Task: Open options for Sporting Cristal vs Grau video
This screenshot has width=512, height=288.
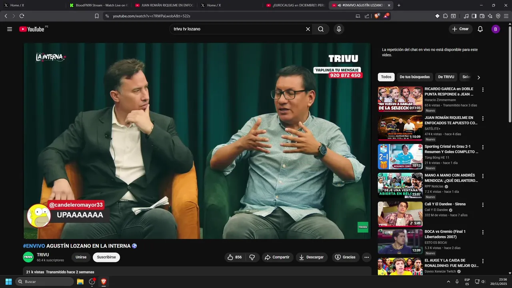Action: 483,147
